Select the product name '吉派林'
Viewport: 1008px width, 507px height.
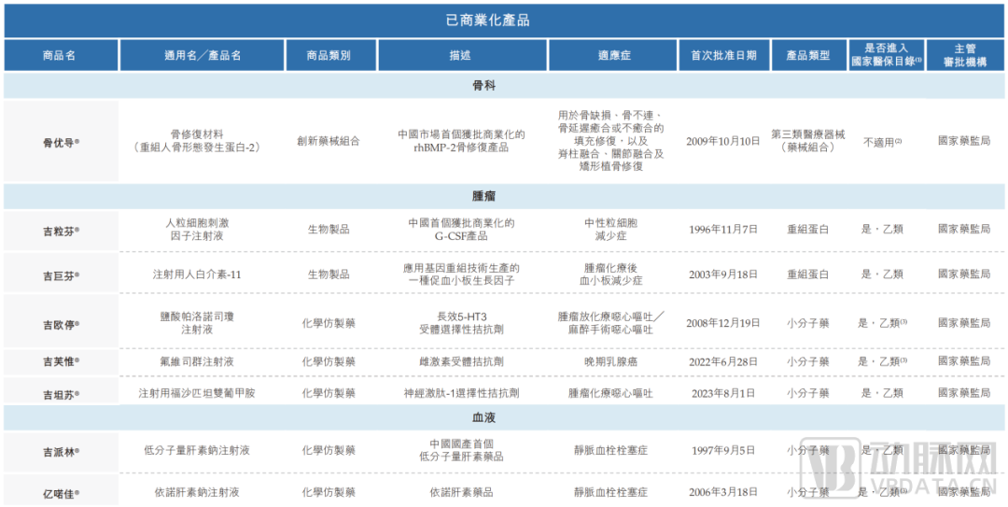tap(61, 452)
